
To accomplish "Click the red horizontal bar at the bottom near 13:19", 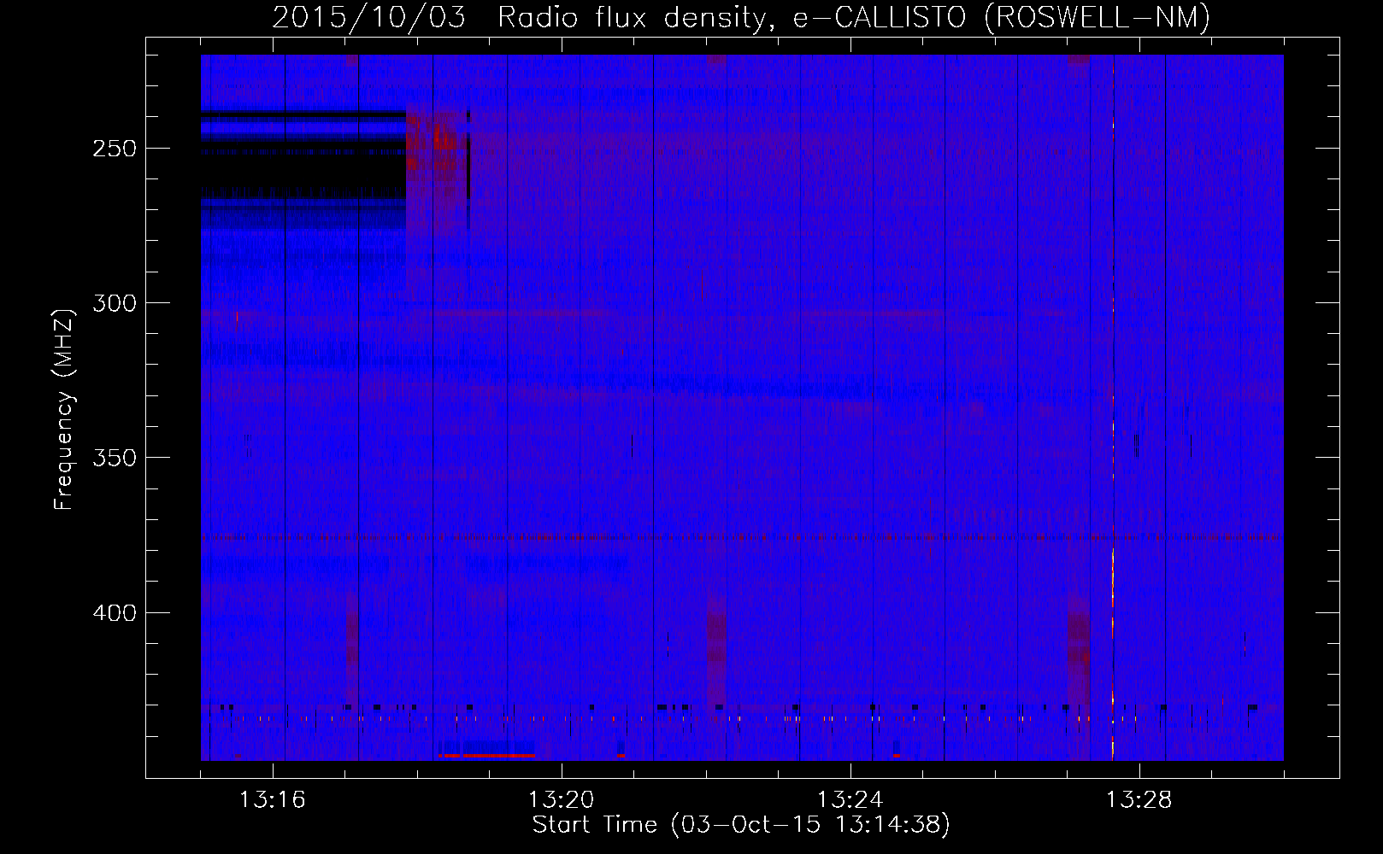I will pos(488,756).
